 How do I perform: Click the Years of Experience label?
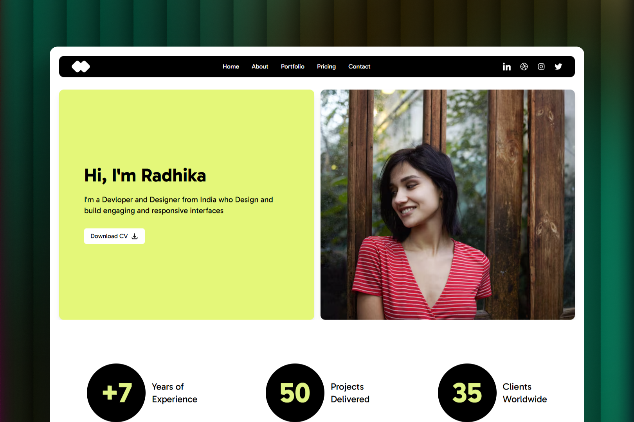pos(175,393)
